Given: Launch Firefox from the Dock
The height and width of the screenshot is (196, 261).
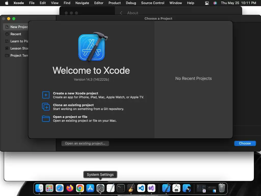Looking at the screenshot, I should [70, 188].
